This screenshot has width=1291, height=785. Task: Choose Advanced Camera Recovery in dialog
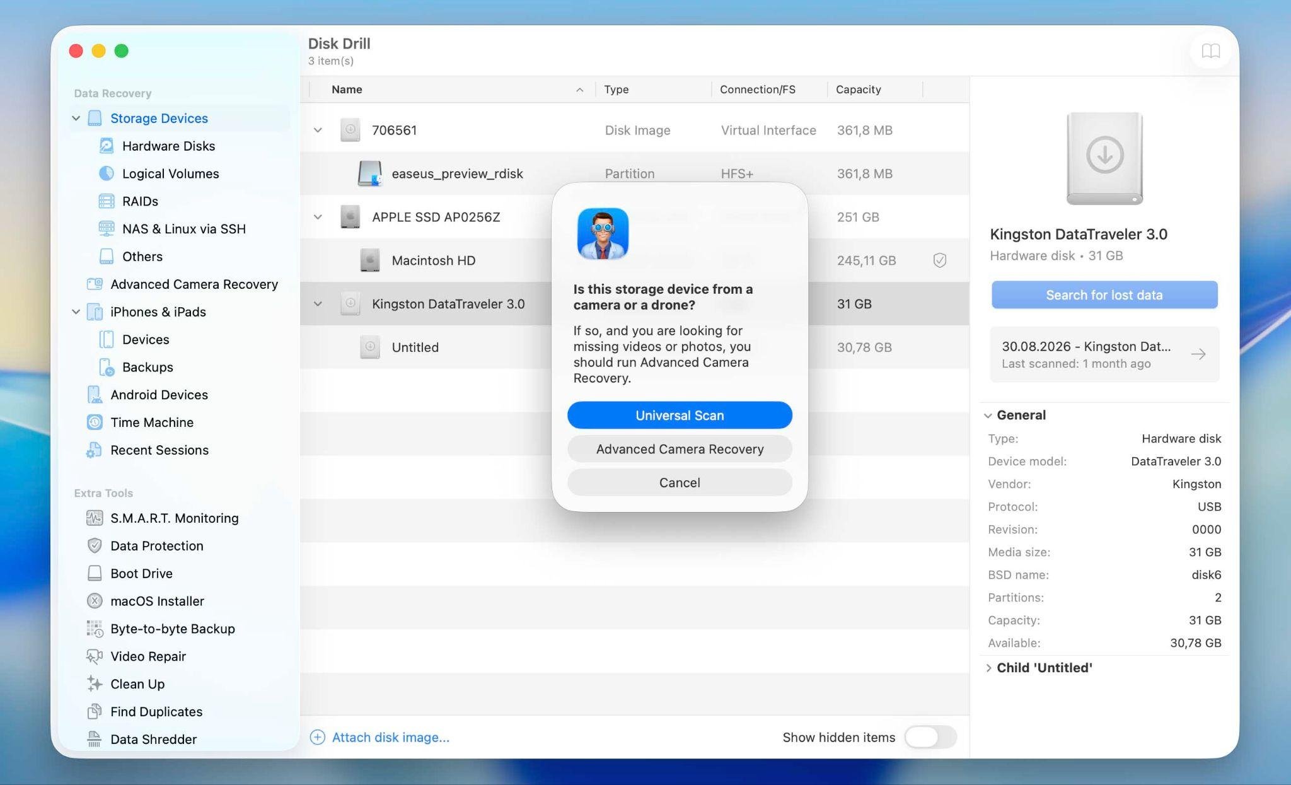click(x=680, y=449)
